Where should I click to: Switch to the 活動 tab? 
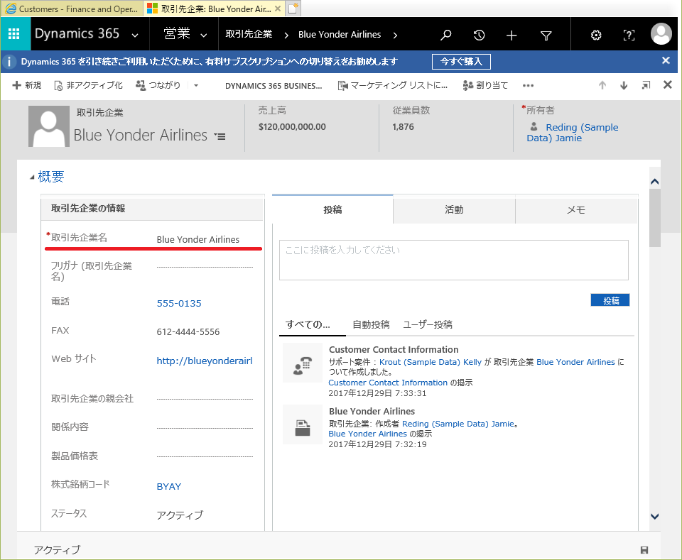tap(454, 210)
